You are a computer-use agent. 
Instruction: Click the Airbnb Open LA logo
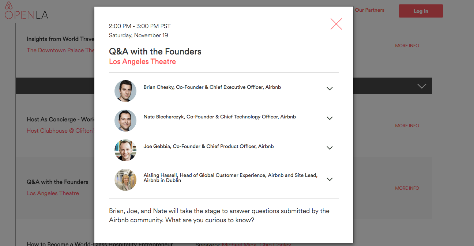tap(26, 11)
